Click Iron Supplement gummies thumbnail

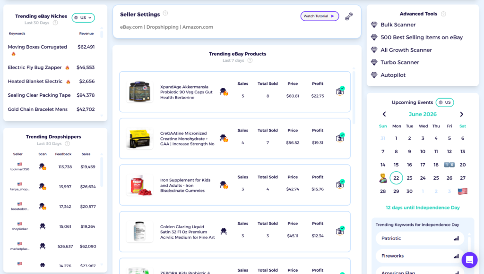pyautogui.click(x=139, y=185)
